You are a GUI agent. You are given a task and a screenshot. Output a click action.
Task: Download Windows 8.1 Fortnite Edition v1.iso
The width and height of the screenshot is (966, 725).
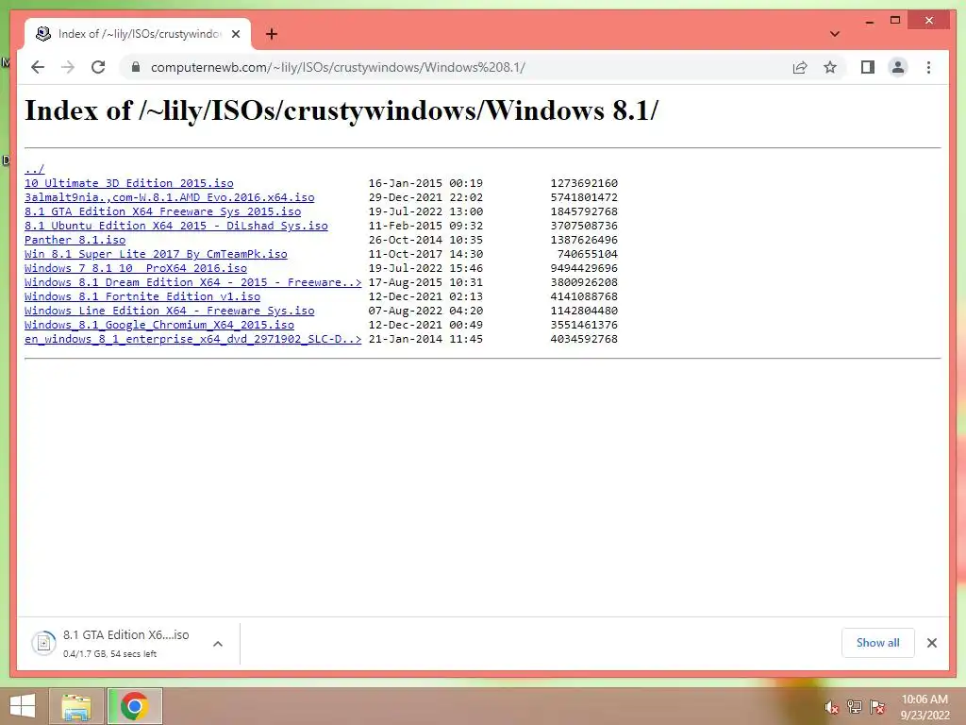(142, 296)
